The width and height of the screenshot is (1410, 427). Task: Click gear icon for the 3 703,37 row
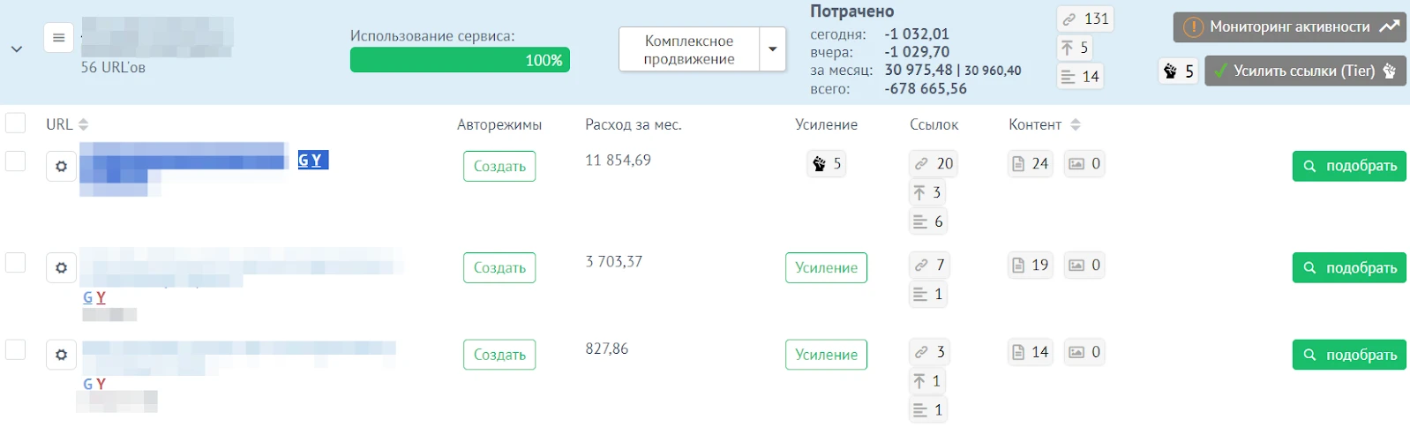tap(61, 267)
